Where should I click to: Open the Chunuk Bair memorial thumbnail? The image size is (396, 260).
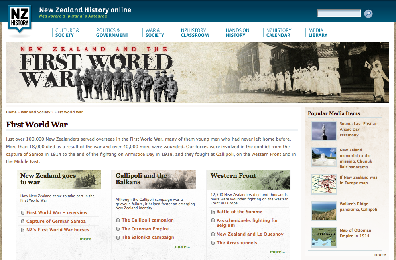click(x=323, y=157)
